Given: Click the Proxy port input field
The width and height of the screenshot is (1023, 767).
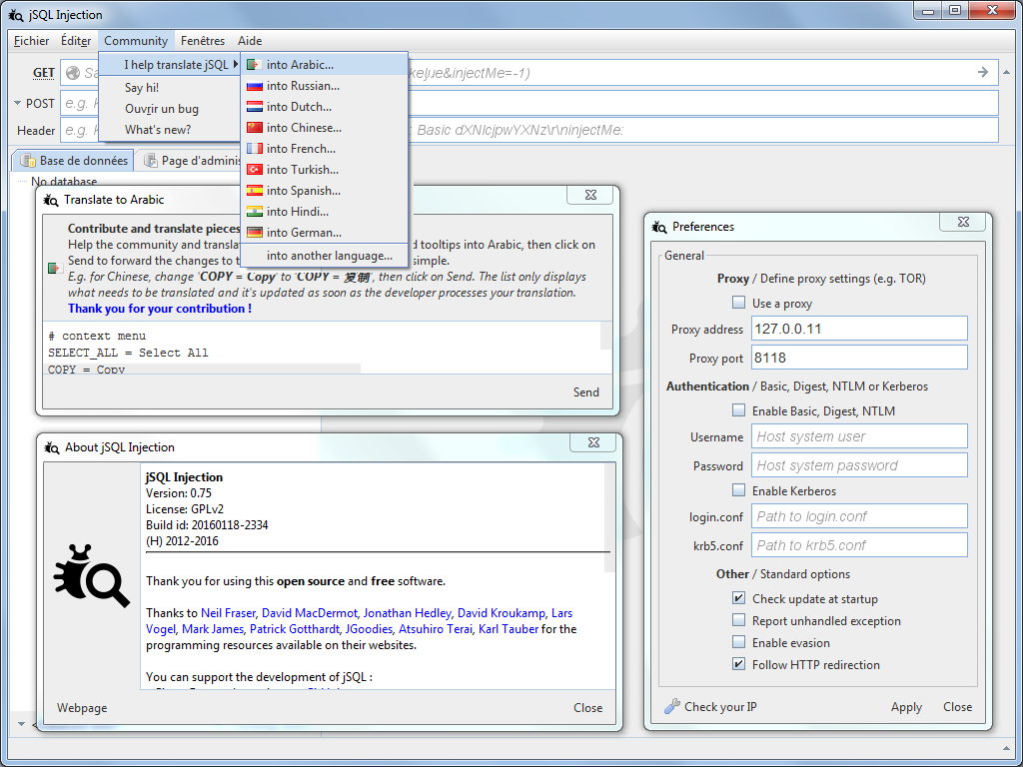Looking at the screenshot, I should coord(859,357).
